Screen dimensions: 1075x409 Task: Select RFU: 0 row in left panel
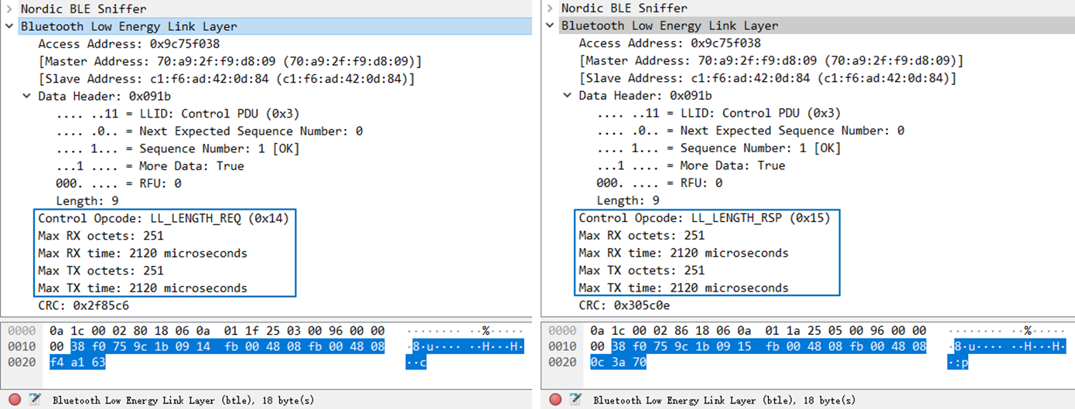click(x=118, y=184)
